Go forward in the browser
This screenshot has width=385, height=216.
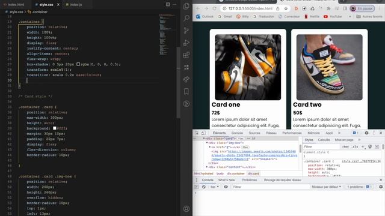coord(206,8)
